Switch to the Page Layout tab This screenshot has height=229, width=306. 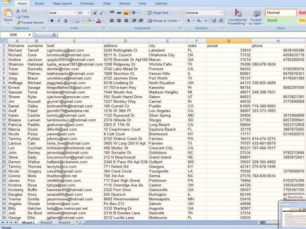click(x=62, y=4)
